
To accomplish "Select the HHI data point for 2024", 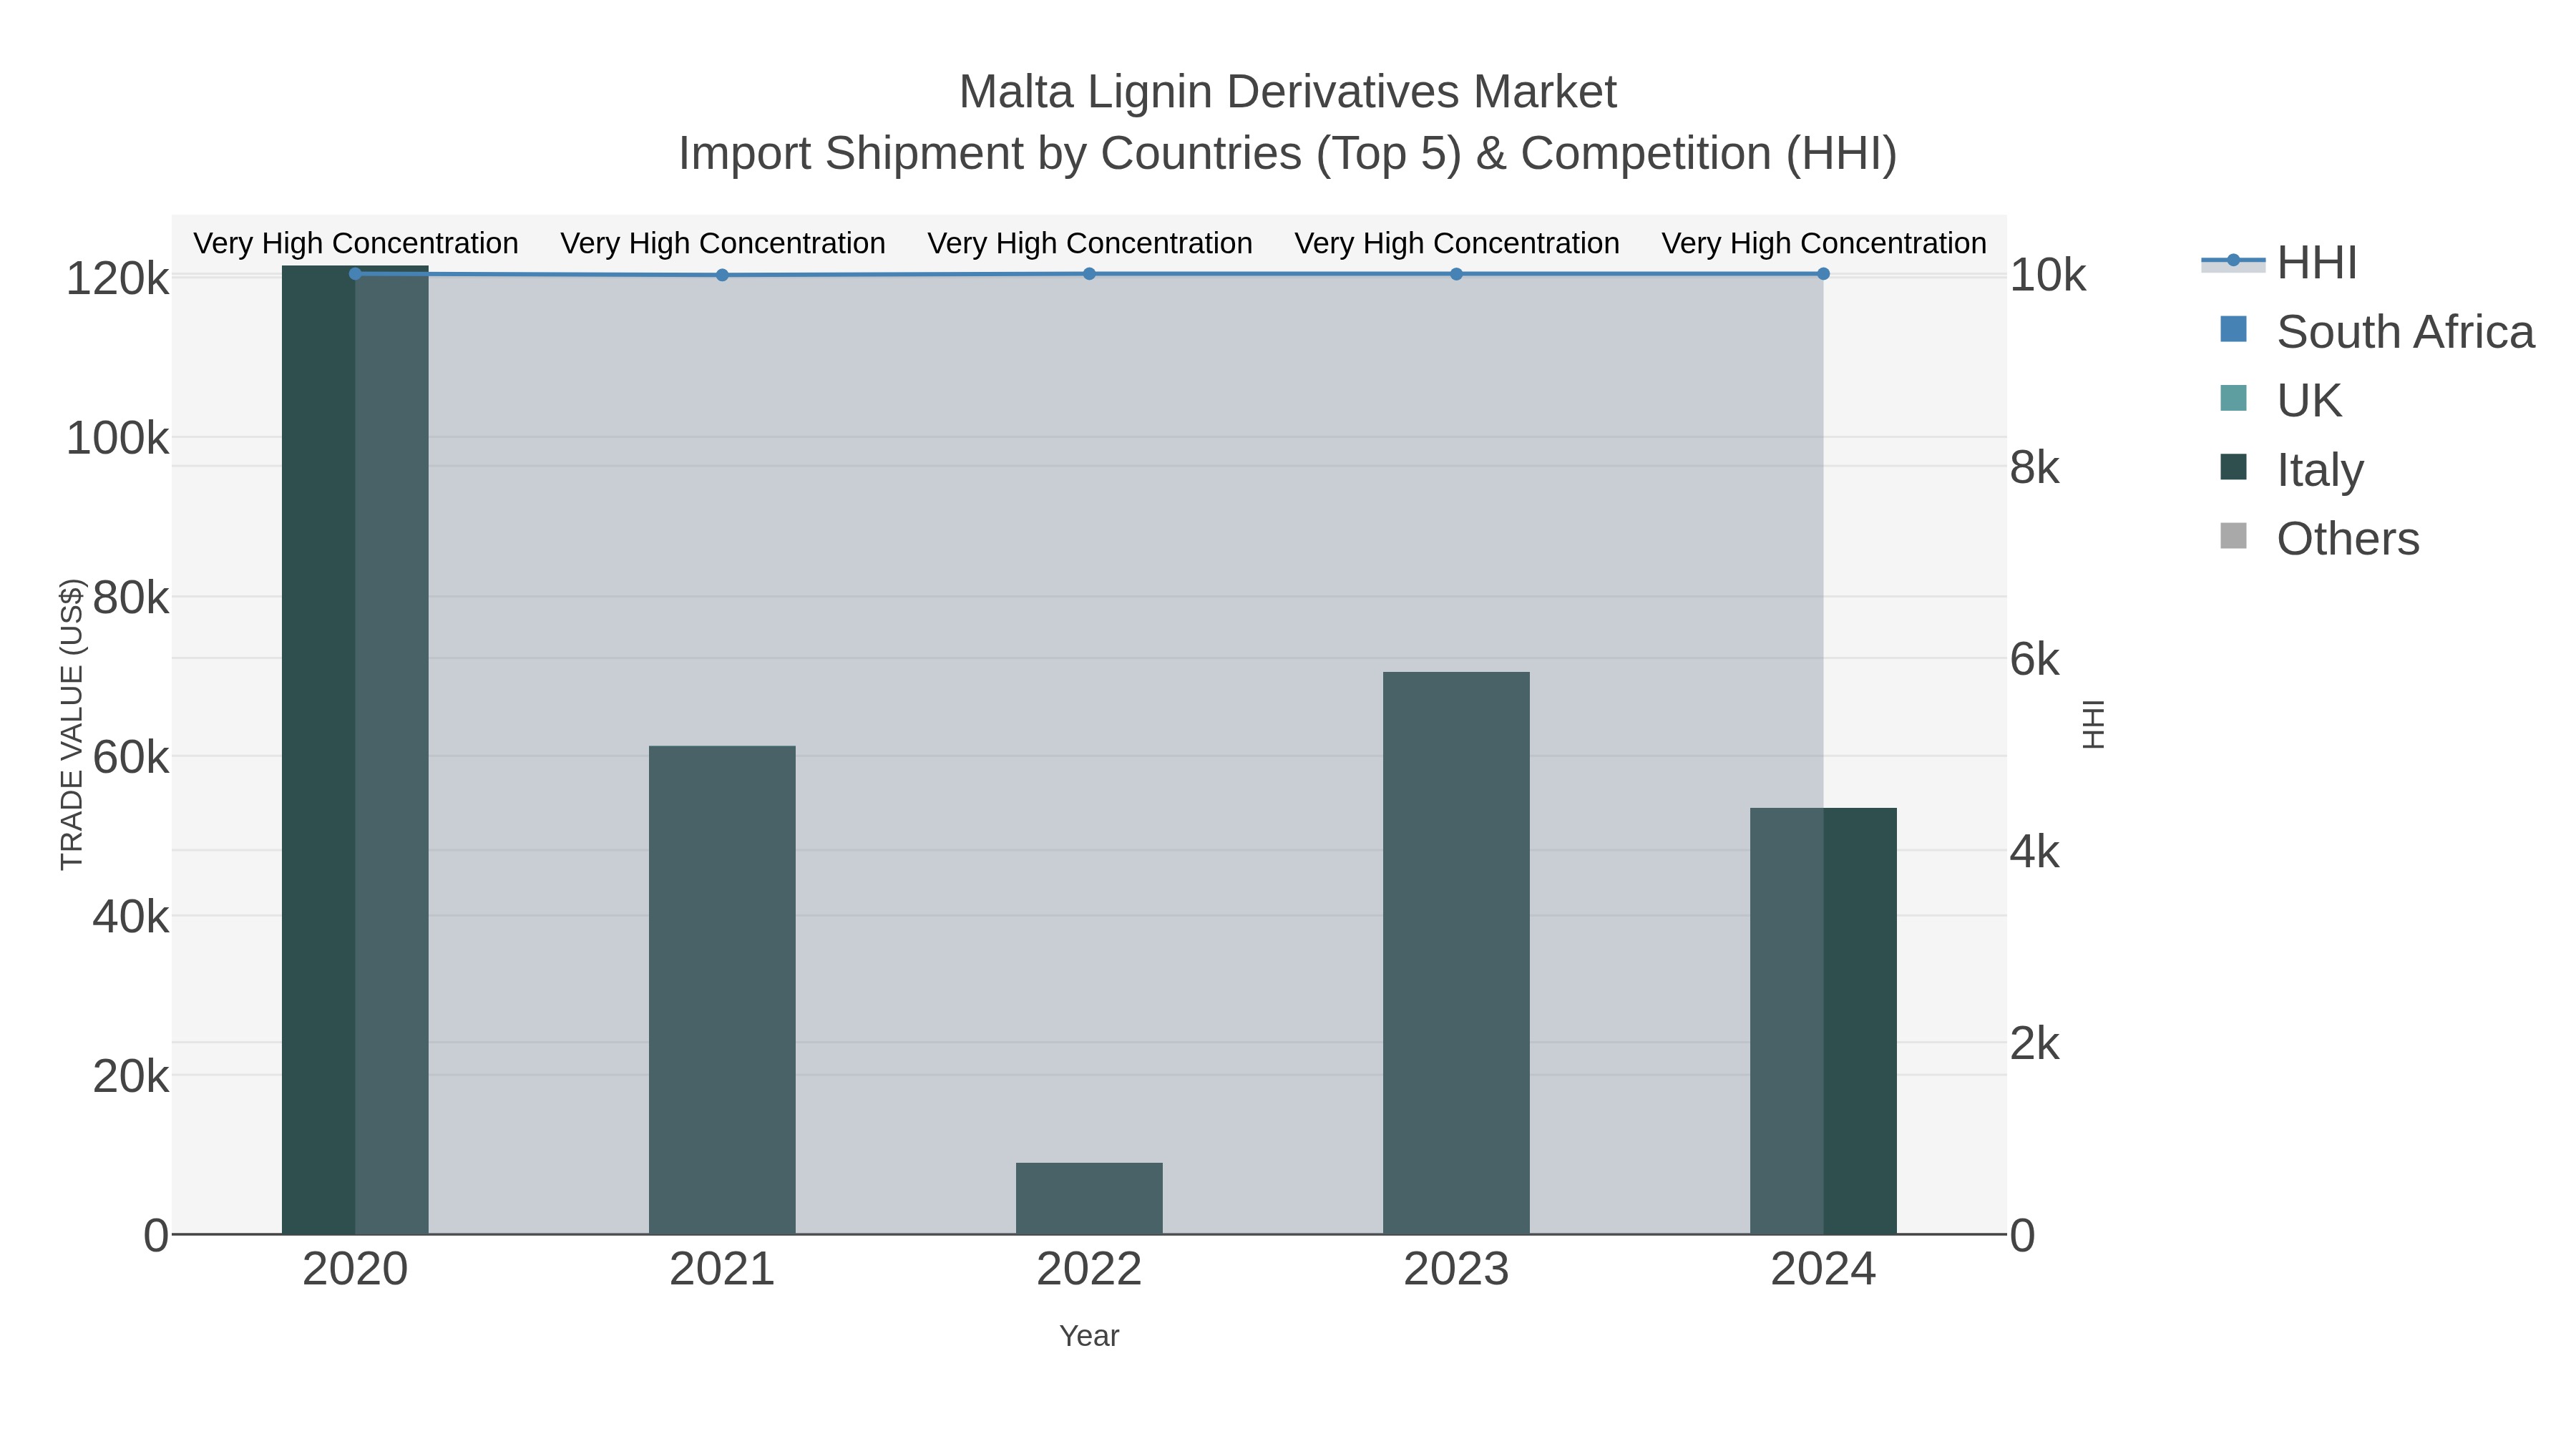I will pyautogui.click(x=1823, y=274).
